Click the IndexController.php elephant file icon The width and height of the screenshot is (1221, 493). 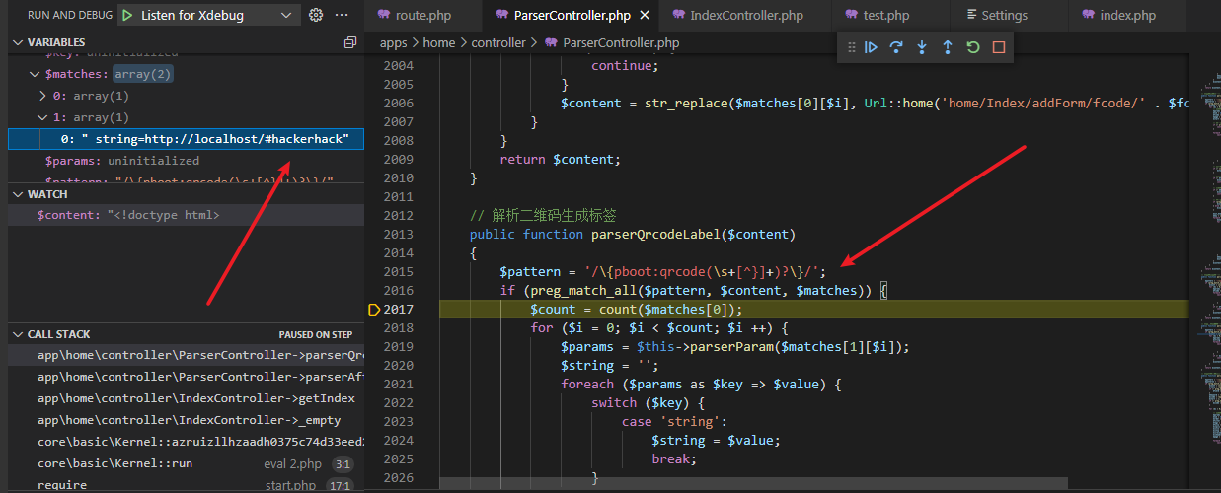678,15
